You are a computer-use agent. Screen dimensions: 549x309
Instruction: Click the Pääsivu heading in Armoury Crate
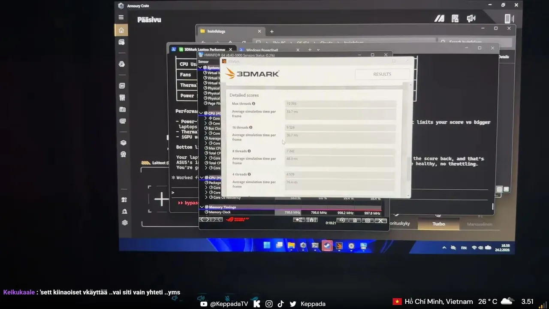pos(149,19)
